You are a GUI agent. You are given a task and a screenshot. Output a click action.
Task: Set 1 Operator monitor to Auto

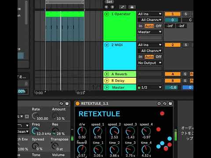(149, 26)
